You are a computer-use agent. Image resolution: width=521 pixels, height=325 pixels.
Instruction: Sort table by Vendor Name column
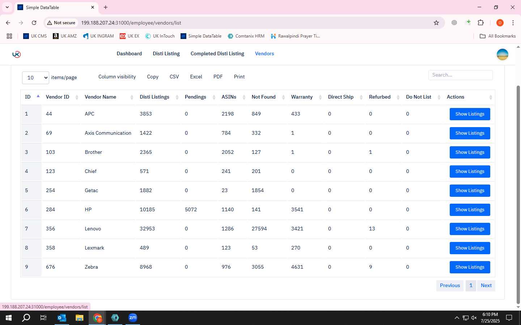pos(109,97)
